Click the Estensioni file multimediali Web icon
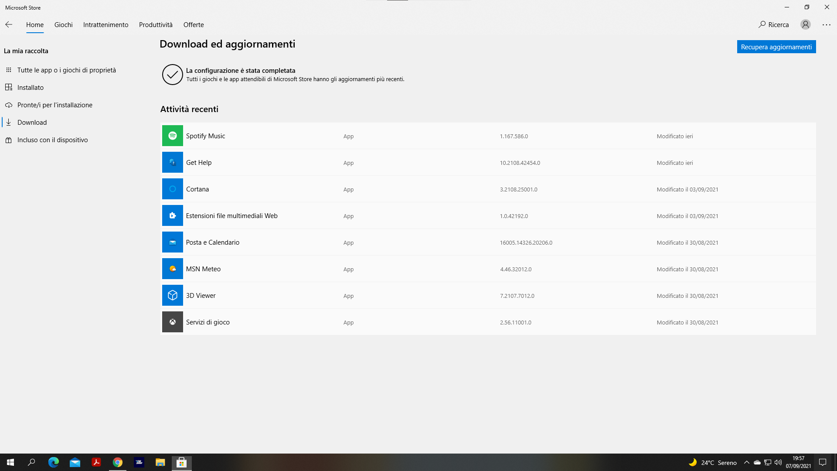The image size is (837, 471). 172,215
